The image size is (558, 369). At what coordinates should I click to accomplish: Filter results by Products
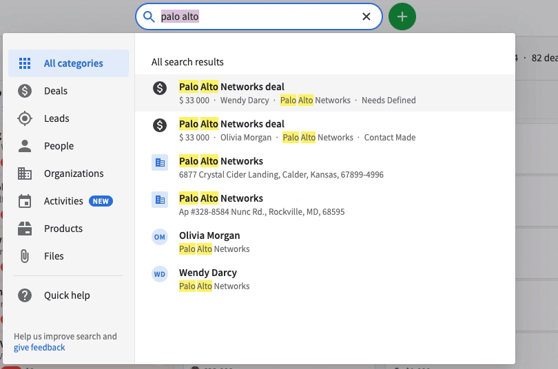click(x=69, y=229)
